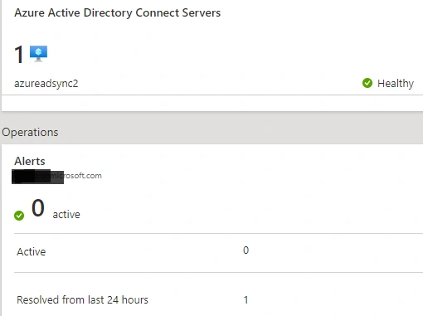Click the green checkmark beside 0 active
Screen dimensions: 423x316
coord(19,216)
